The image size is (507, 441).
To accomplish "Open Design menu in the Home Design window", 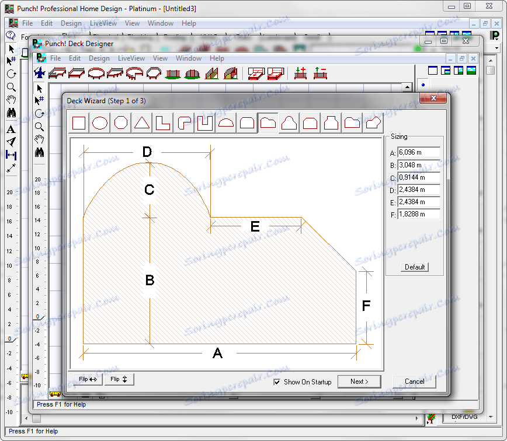I will (71, 23).
